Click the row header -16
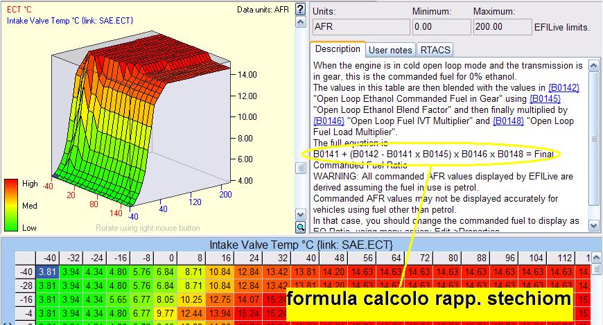Viewport: 603px width, 325px height. pyautogui.click(x=26, y=299)
